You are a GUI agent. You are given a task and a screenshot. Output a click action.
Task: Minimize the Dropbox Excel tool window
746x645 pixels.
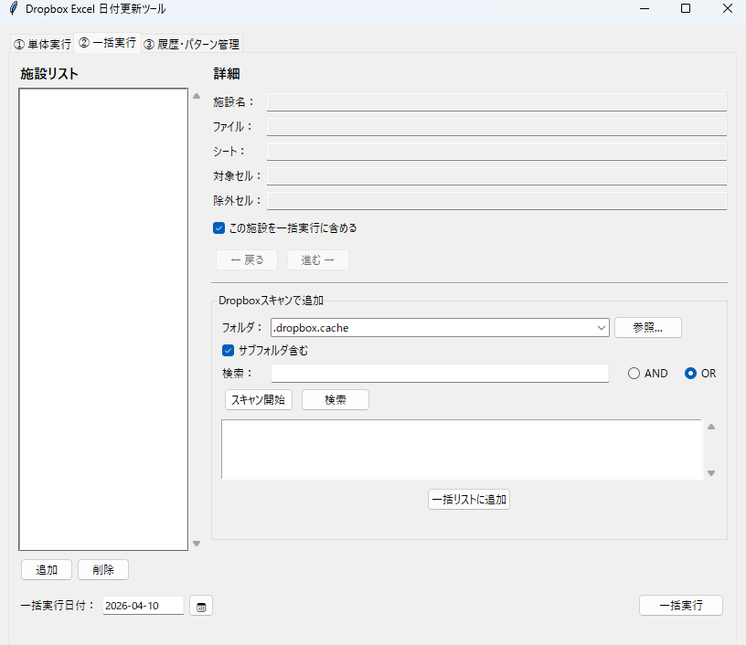coord(645,8)
